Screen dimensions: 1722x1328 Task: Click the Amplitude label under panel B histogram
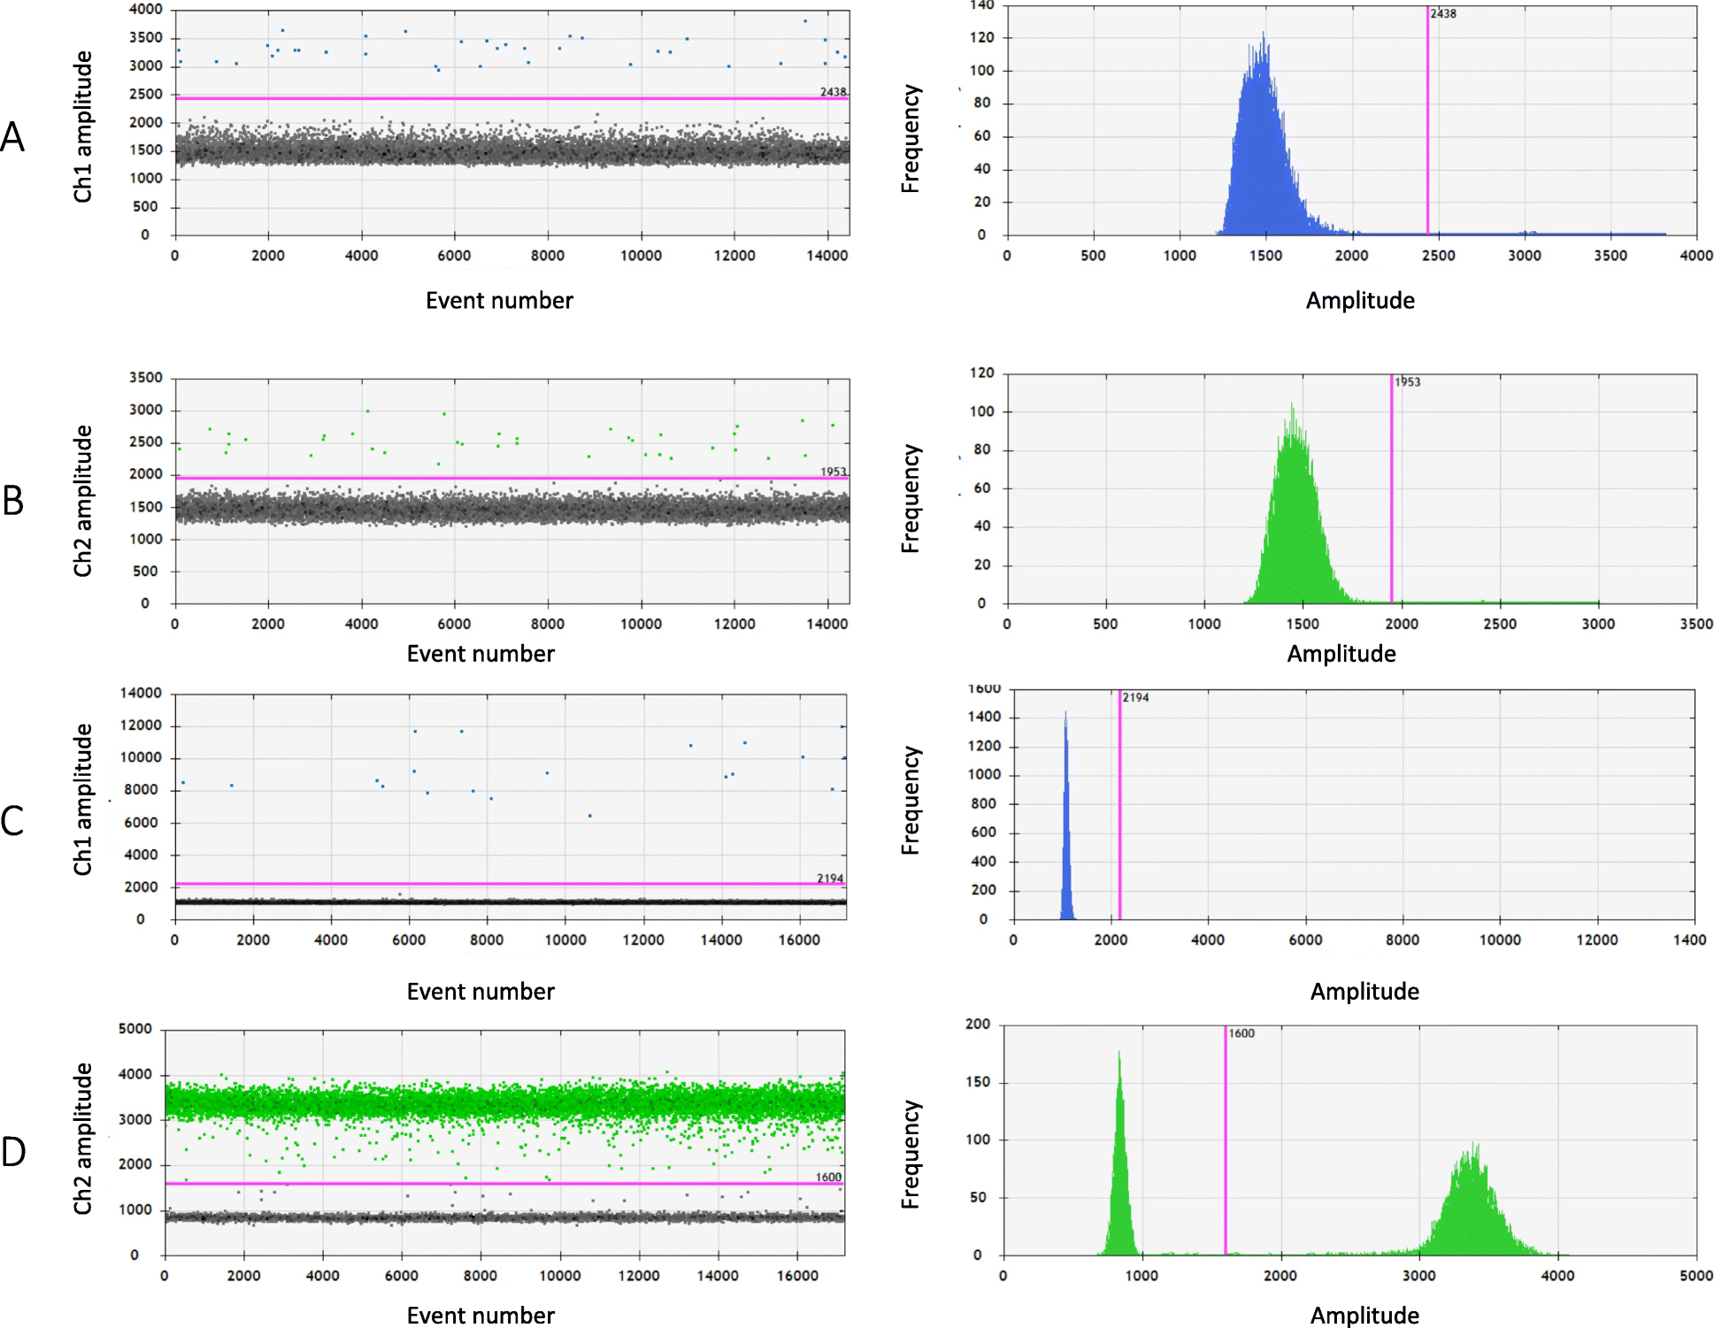click(x=1341, y=654)
